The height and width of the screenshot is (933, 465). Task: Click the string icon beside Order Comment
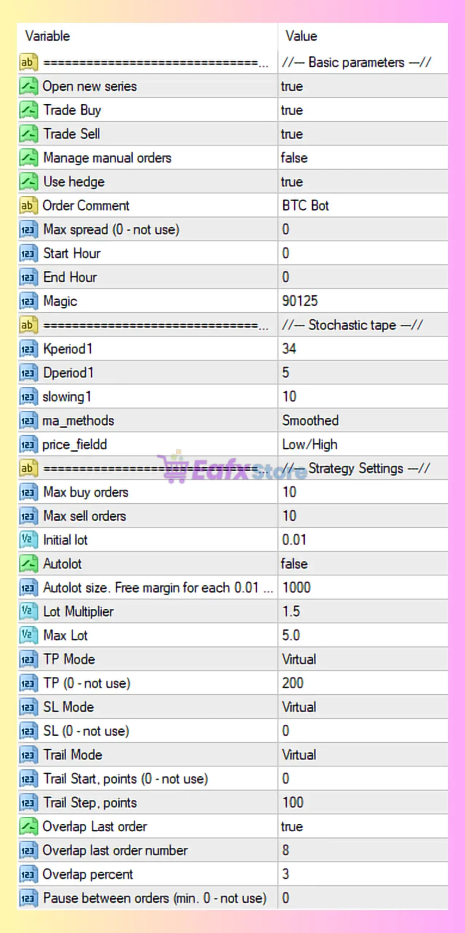tap(28, 206)
